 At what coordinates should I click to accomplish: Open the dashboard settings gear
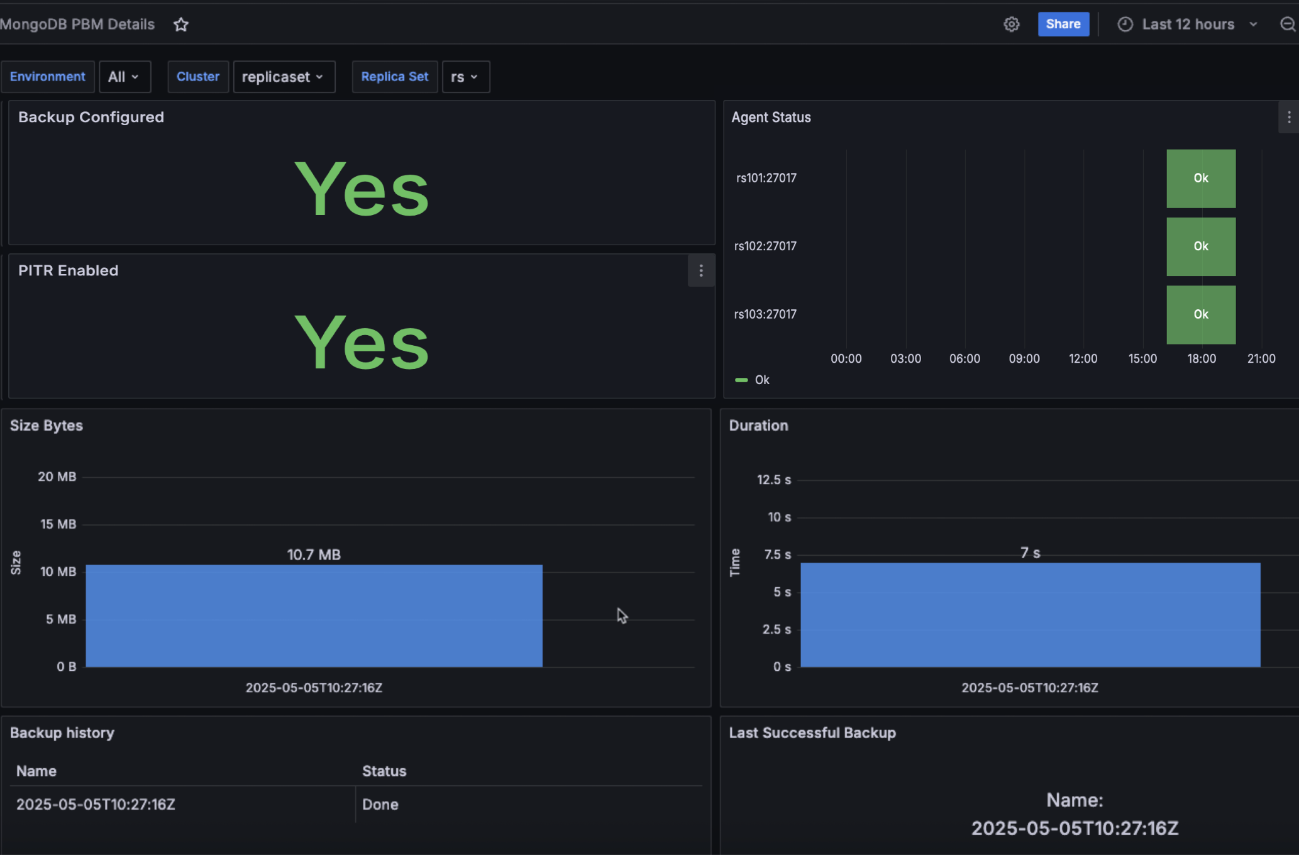(1011, 24)
